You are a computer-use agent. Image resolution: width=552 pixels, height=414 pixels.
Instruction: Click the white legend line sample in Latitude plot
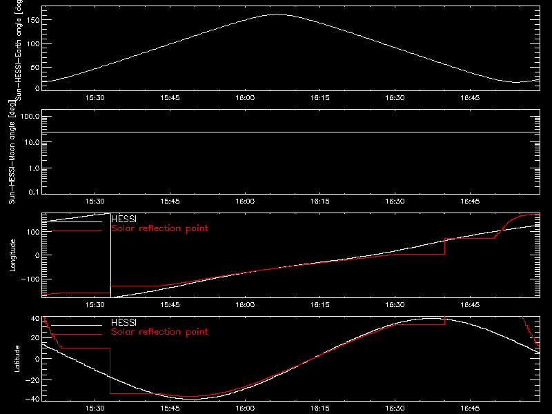tap(77, 325)
